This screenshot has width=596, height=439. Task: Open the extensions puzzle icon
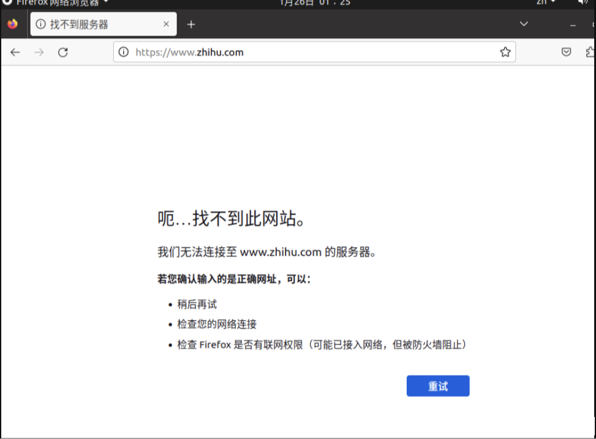590,52
